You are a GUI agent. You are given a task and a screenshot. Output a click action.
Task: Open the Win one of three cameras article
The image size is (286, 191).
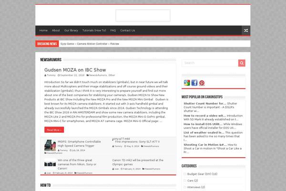77,164
